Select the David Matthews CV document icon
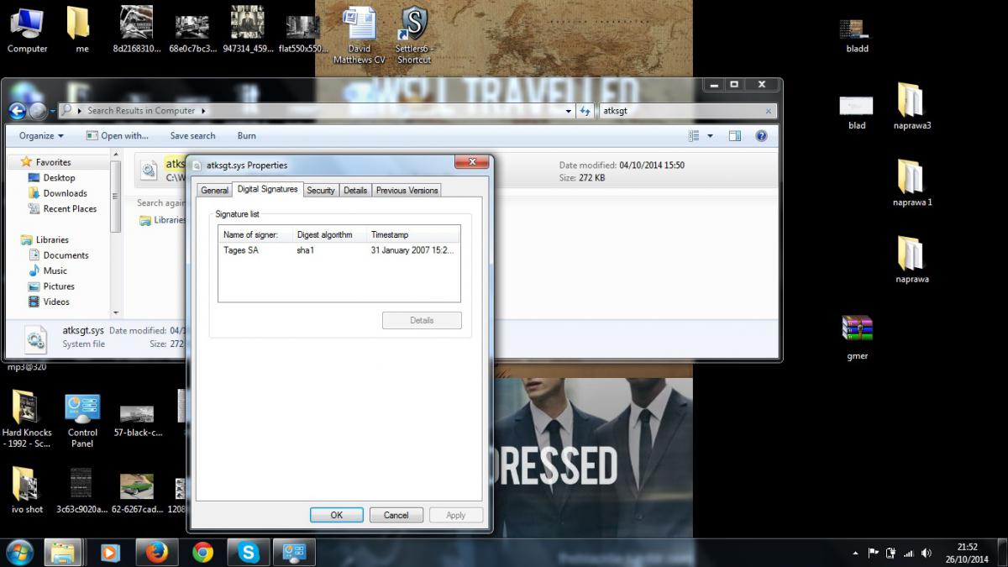1008x567 pixels. pyautogui.click(x=359, y=35)
